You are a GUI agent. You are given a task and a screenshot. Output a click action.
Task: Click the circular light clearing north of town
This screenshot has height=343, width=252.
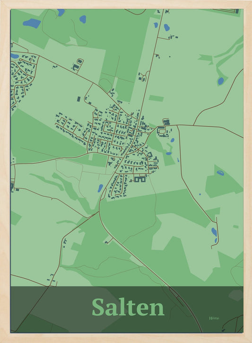coord(105,85)
